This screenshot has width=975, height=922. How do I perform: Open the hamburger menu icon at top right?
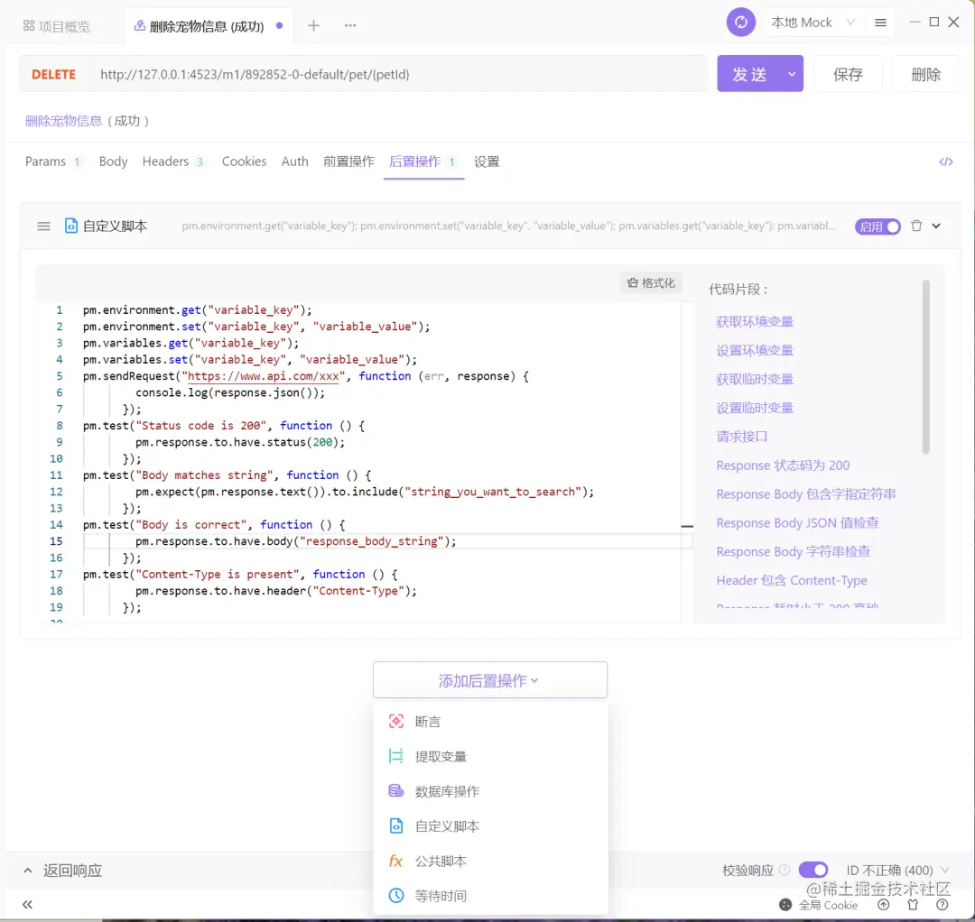880,23
